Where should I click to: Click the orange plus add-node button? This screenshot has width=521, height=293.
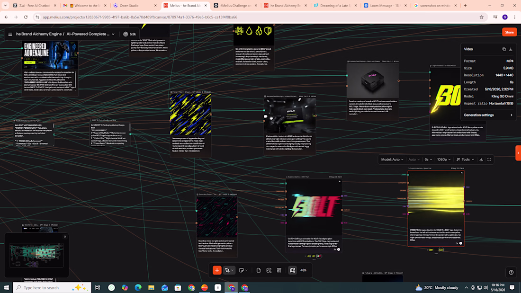click(217, 270)
